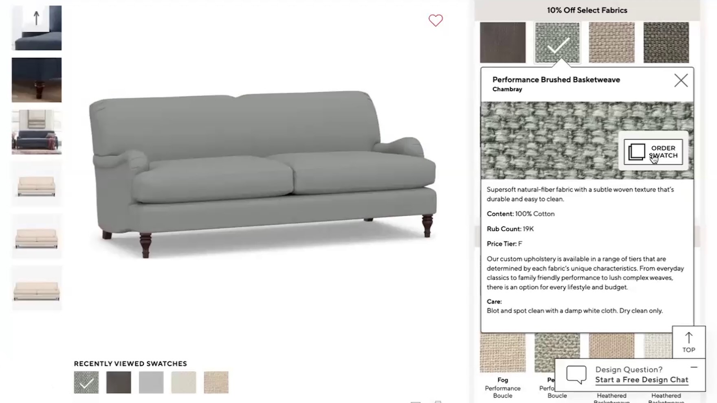Viewport: 717px width, 403px height.
Task: View the room scene sofa thumbnail
Action: tap(37, 132)
